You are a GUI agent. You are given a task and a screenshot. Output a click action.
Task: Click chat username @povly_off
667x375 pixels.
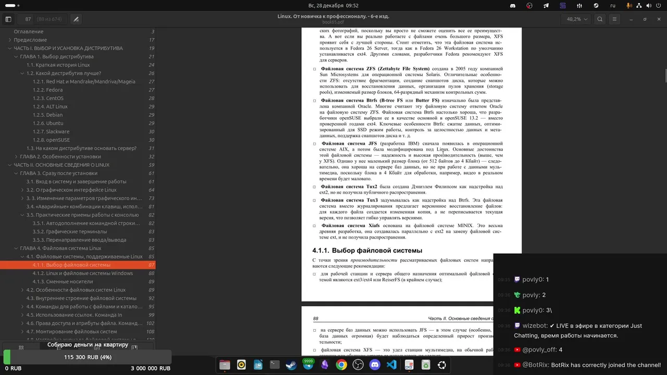pos(539,350)
